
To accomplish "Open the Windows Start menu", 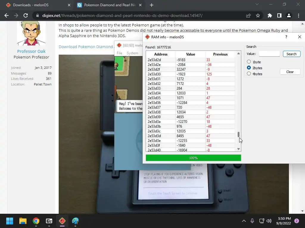I will (x=10, y=221).
